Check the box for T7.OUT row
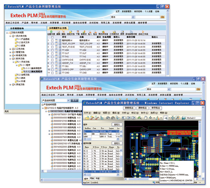 [x=52, y=53]
